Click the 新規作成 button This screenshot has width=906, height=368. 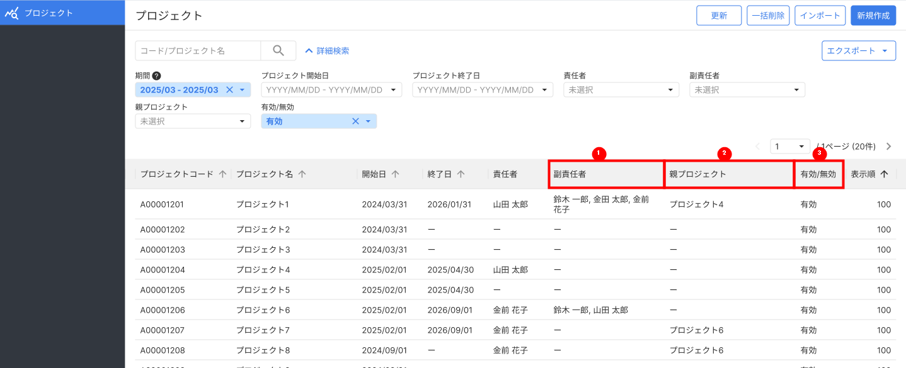(x=873, y=15)
